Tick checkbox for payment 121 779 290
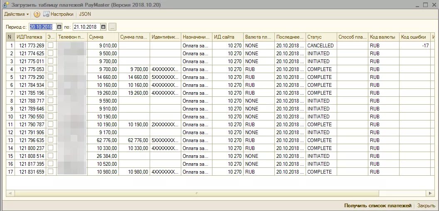Screen dimensions: 439x211 (50, 77)
